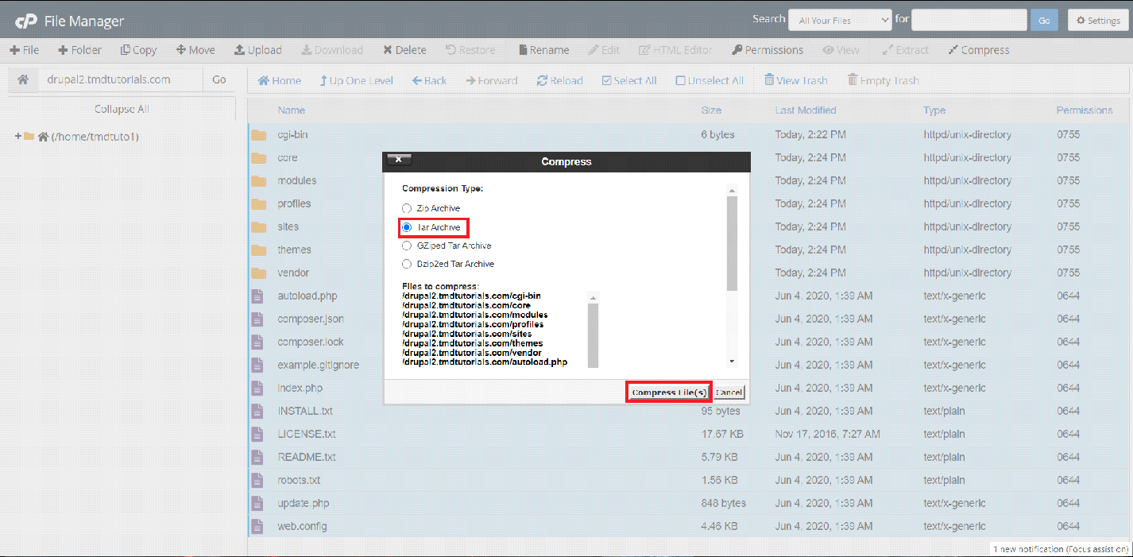This screenshot has height=557, width=1133.
Task: Open the Upload tool in the toolbar
Action: [258, 49]
